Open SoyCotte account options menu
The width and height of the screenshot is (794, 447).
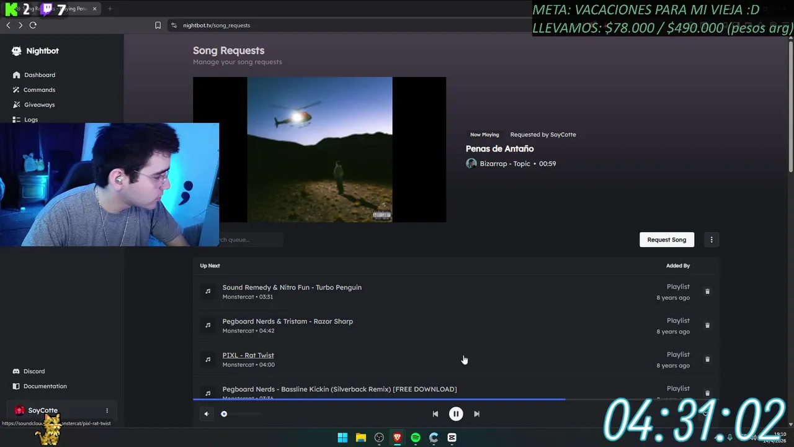tap(107, 410)
